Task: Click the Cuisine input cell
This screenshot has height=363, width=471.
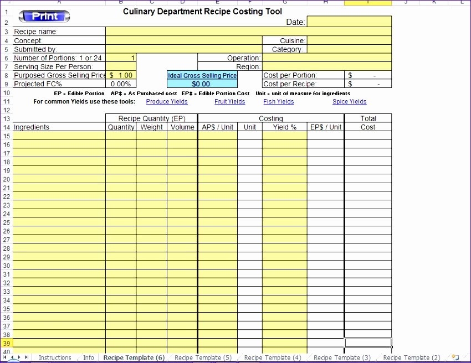Action: pos(349,40)
